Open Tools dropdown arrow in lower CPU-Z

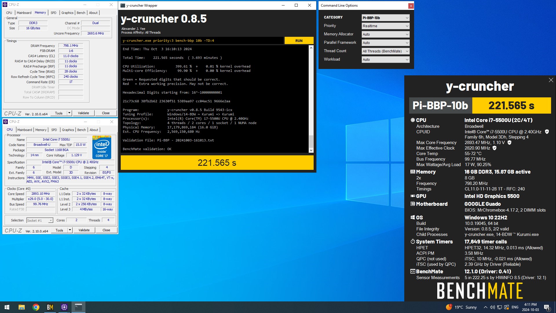pyautogui.click(x=70, y=230)
